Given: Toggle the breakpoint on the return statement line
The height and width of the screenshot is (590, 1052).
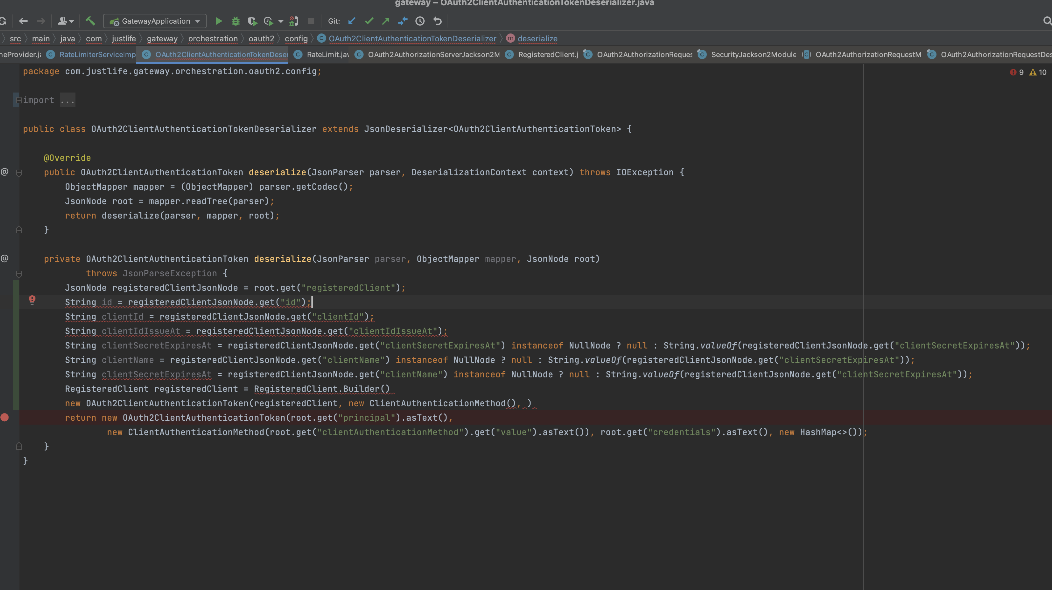Looking at the screenshot, I should (x=5, y=417).
